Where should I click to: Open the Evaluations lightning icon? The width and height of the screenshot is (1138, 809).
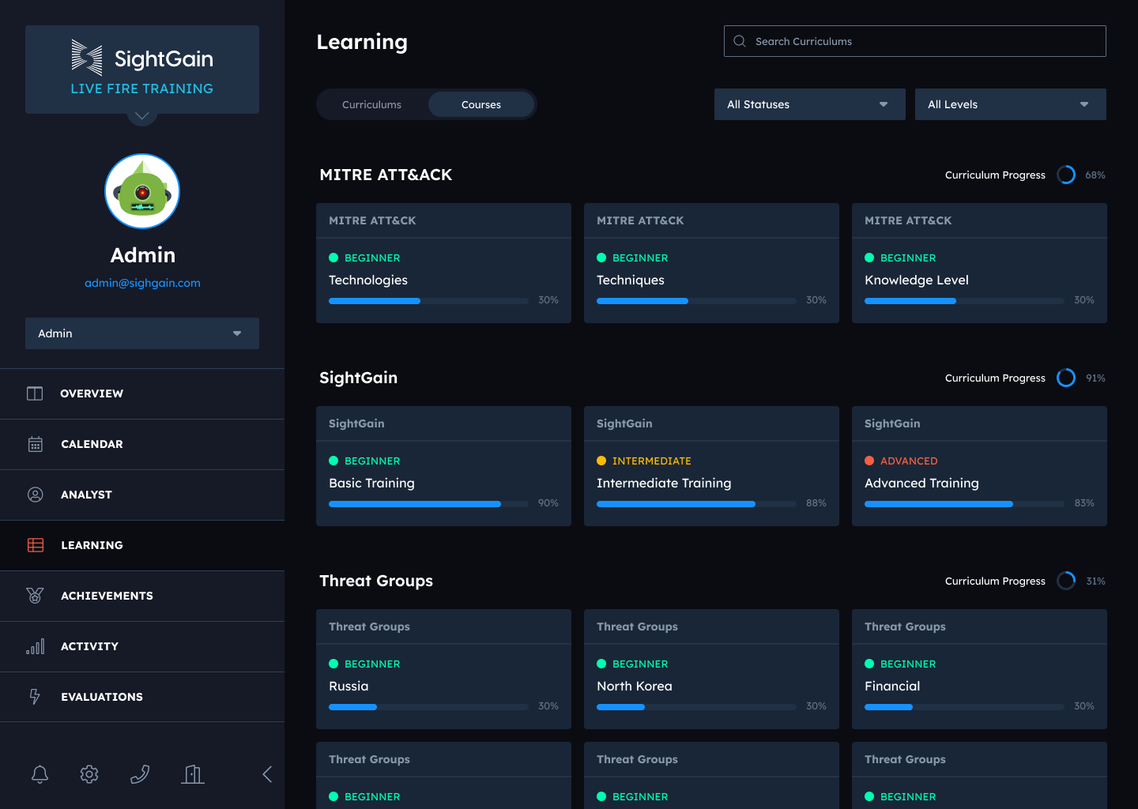tap(35, 697)
